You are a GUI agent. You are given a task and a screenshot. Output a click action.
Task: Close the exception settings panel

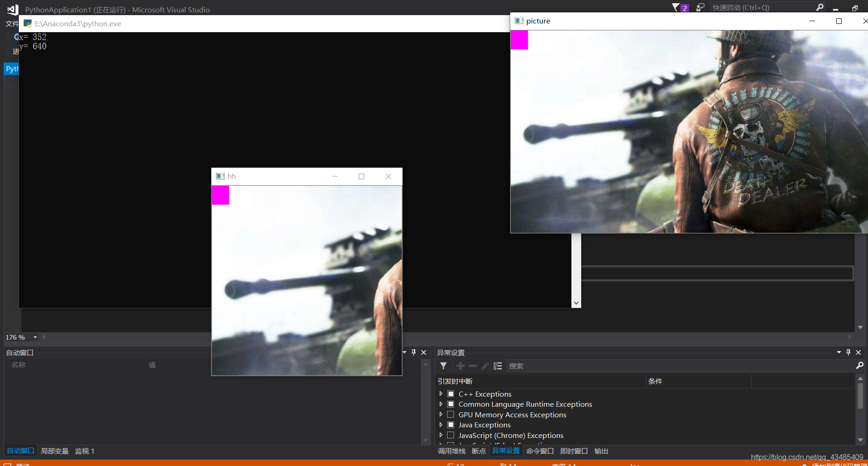coord(858,352)
